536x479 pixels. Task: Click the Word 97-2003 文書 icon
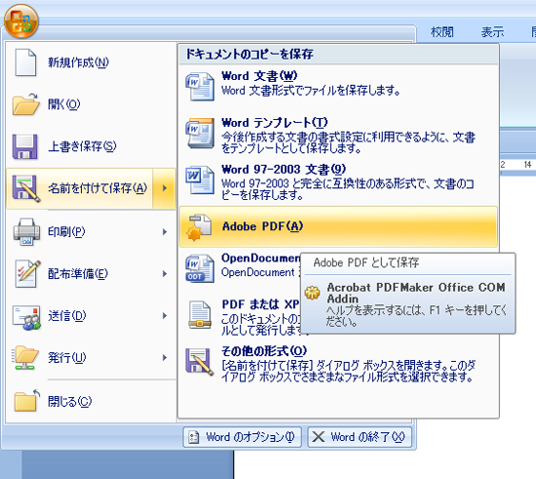tap(200, 180)
